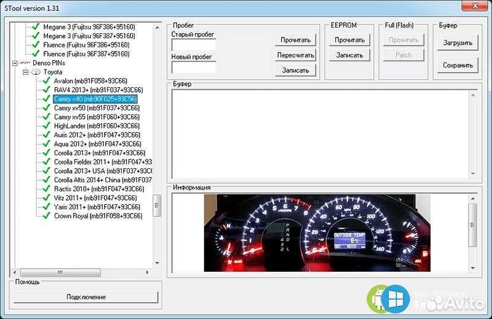Click inside the Буфер text area

(x=320, y=134)
